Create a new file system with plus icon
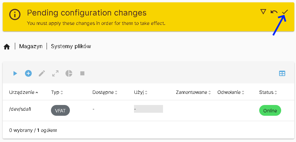296x142 pixels. point(28,73)
